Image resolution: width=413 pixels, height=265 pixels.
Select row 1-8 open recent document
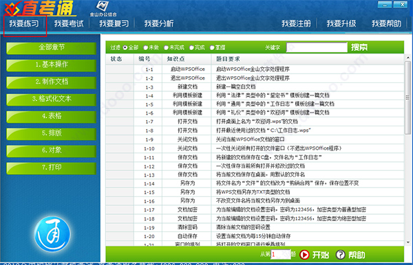[x=255, y=130]
